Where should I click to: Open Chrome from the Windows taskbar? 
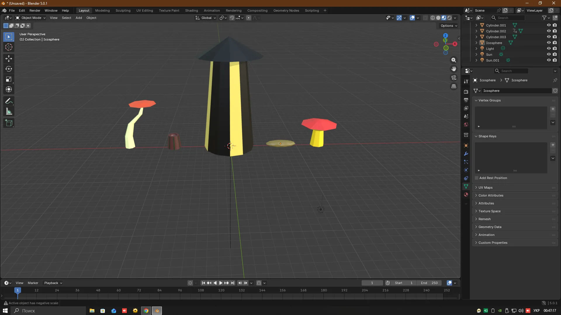[x=146, y=311]
